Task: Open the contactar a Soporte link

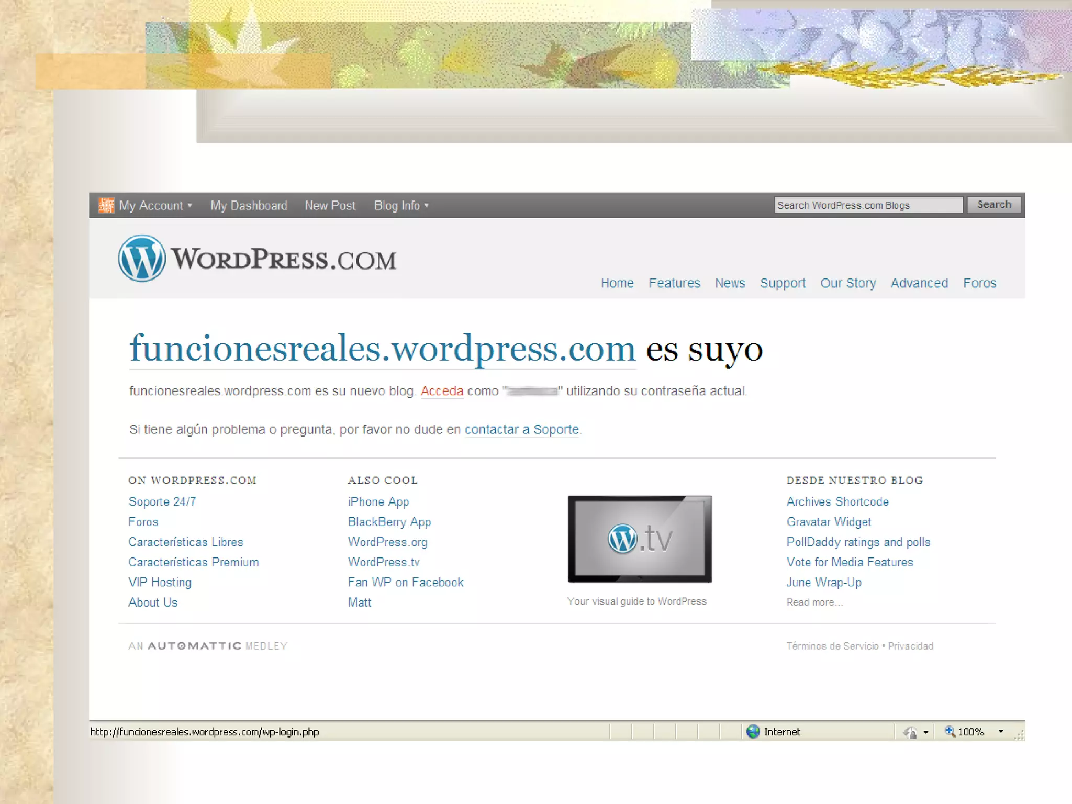Action: click(521, 429)
